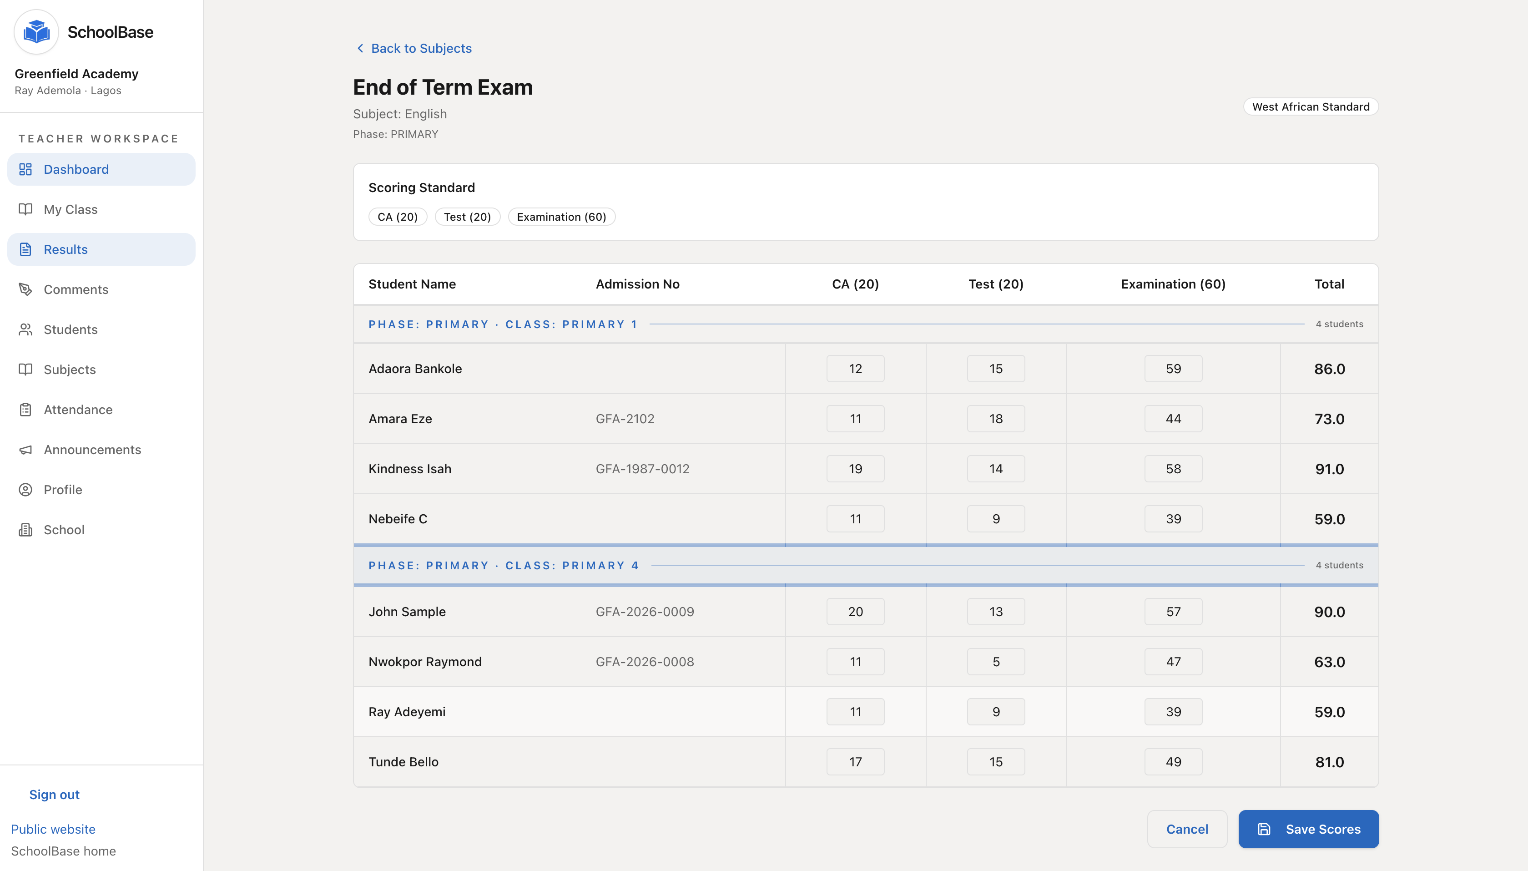Click admission number GFA-1987-0012
Screen dimensions: 1528x871
[x=642, y=469]
